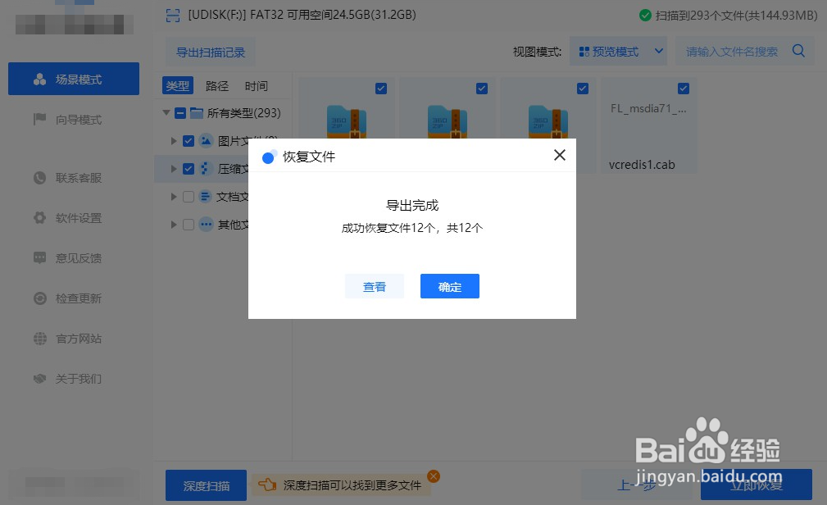
Task: Click the 向导模式 flag icon
Action: pyautogui.click(x=39, y=120)
